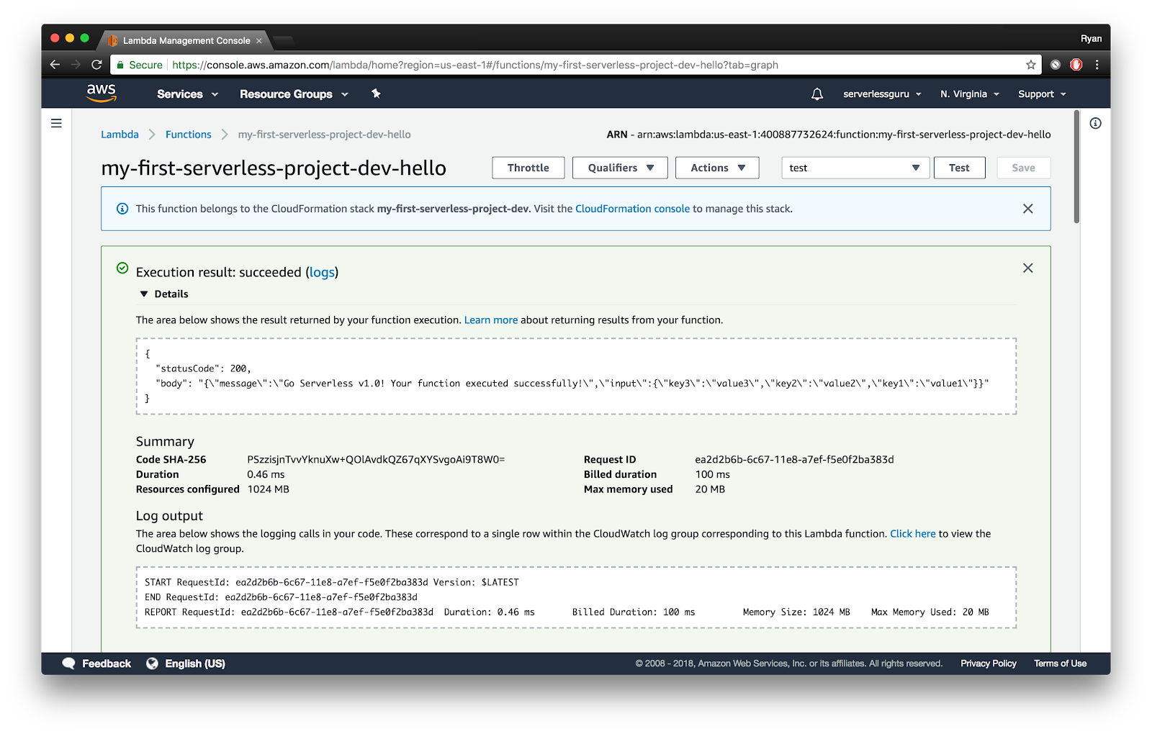Open the Actions dropdown

716,168
